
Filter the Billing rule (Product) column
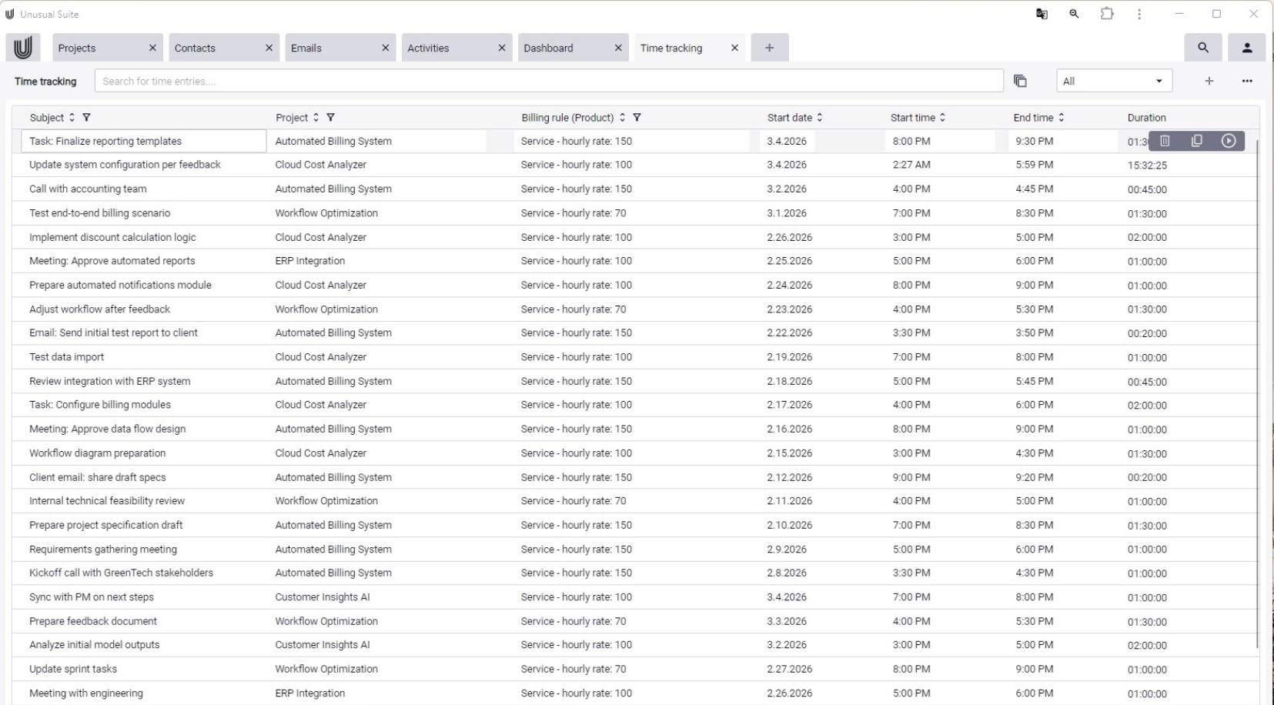[637, 118]
